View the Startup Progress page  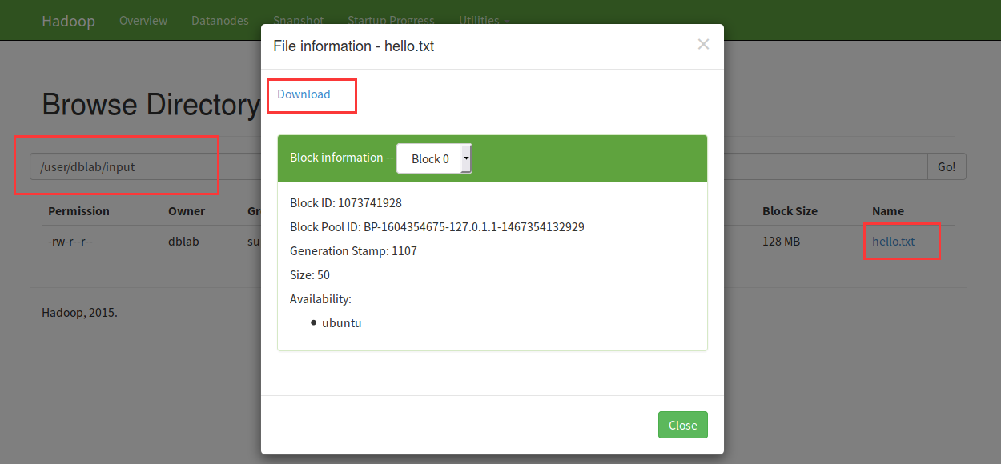[x=391, y=21]
